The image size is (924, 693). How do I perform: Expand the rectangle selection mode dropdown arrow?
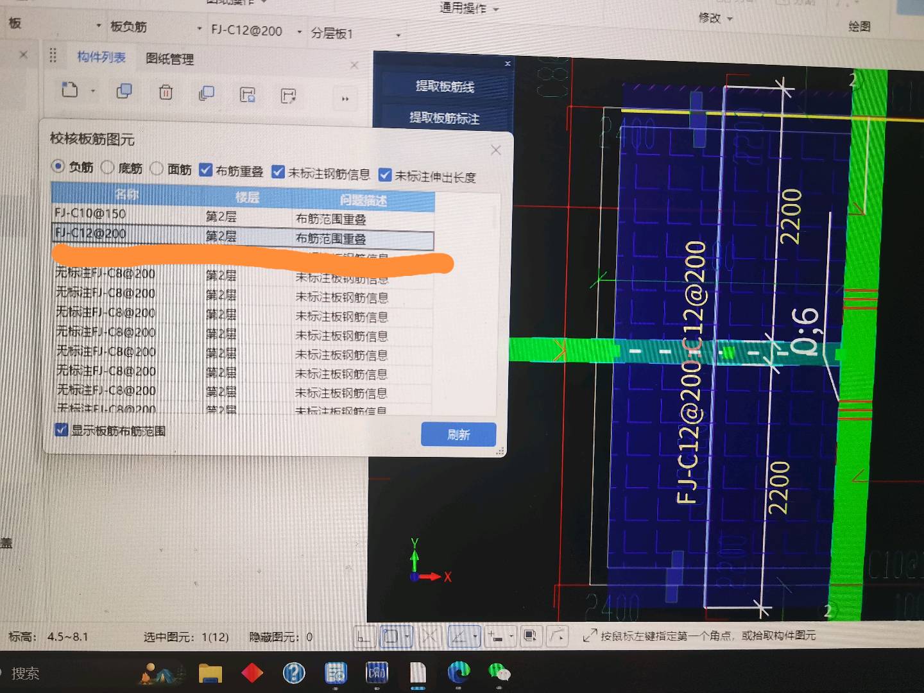(408, 637)
